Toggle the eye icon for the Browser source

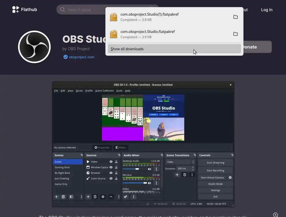111,173
